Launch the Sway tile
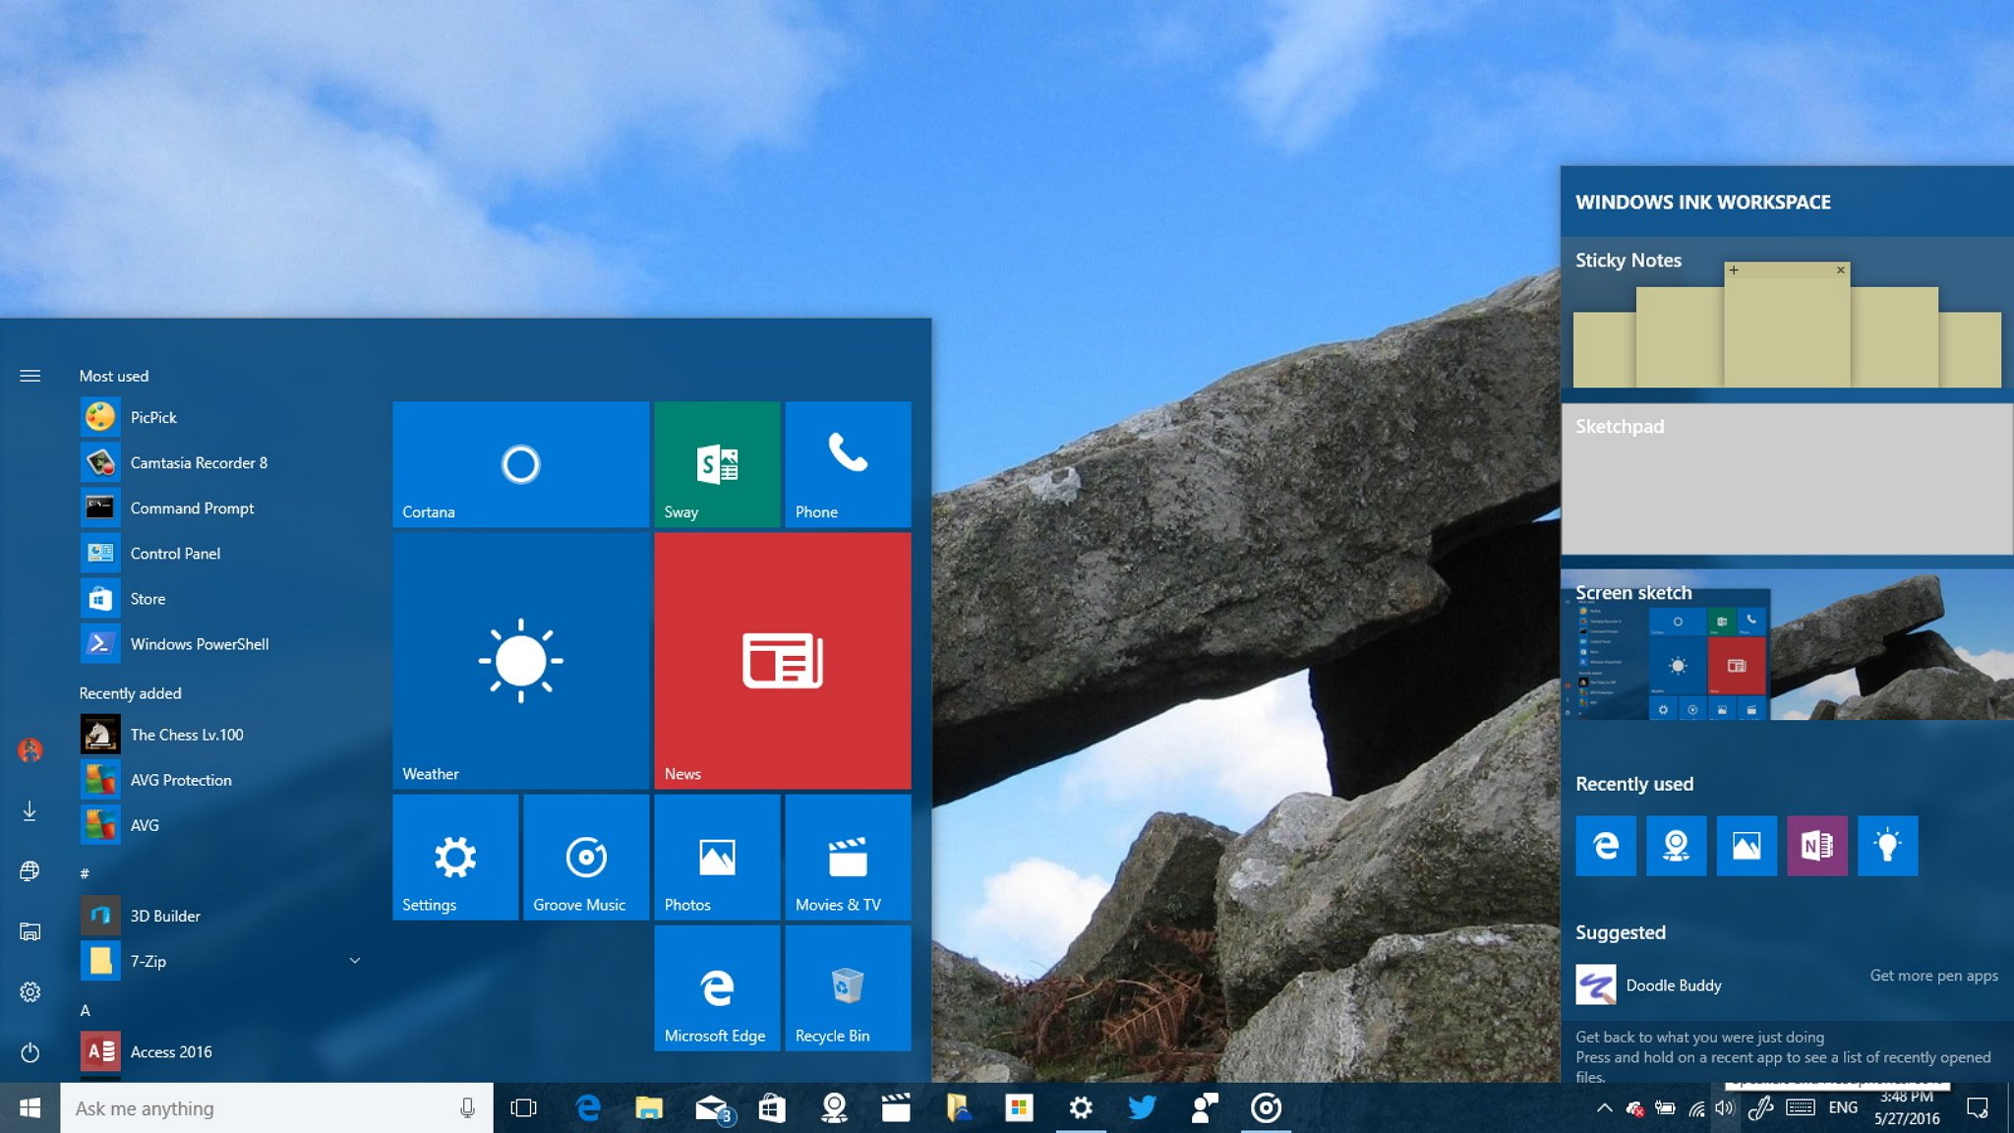Image resolution: width=2014 pixels, height=1133 pixels. [717, 463]
